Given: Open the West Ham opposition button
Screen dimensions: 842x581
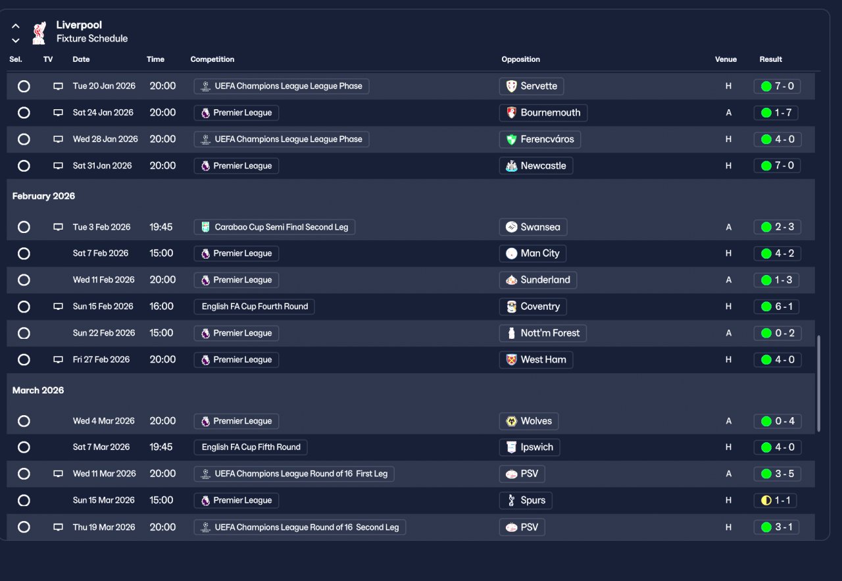Looking at the screenshot, I should tap(536, 360).
